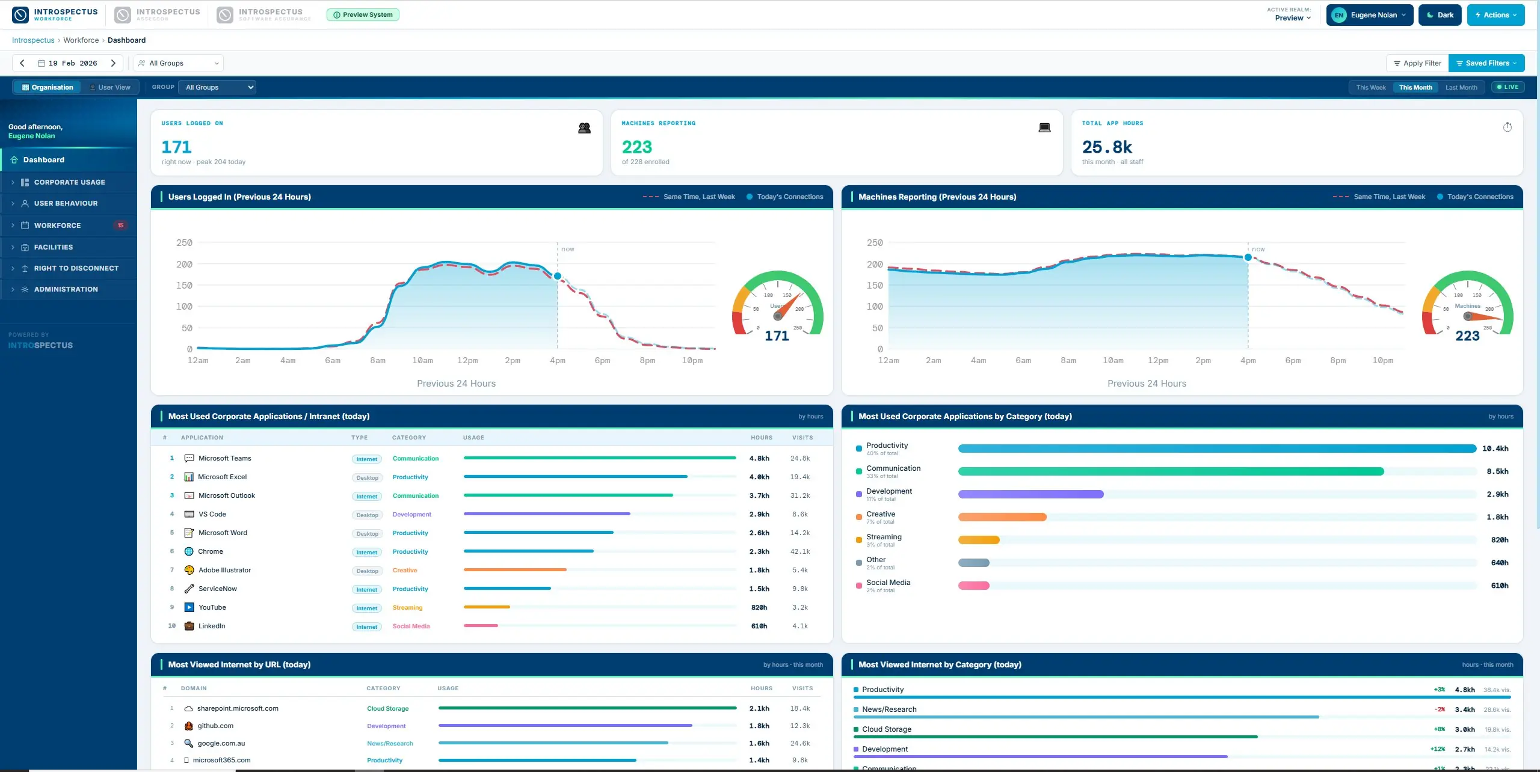Screen dimensions: 1540x772
Task: Expand the Workforce section chevron
Action: [13, 225]
